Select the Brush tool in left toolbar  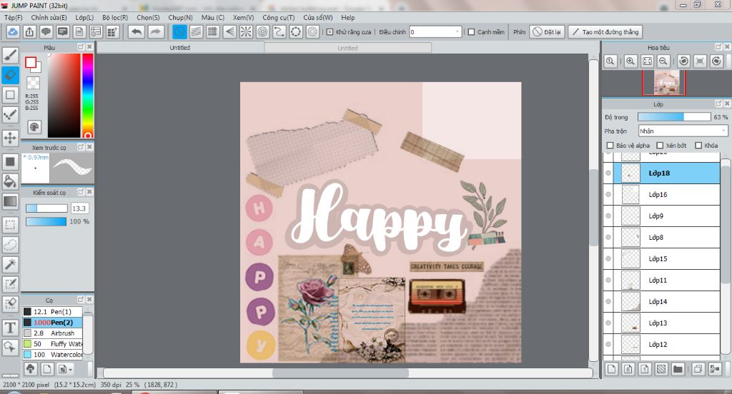(10, 54)
